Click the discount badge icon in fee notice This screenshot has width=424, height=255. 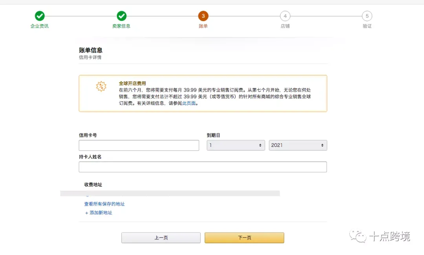pyautogui.click(x=101, y=86)
